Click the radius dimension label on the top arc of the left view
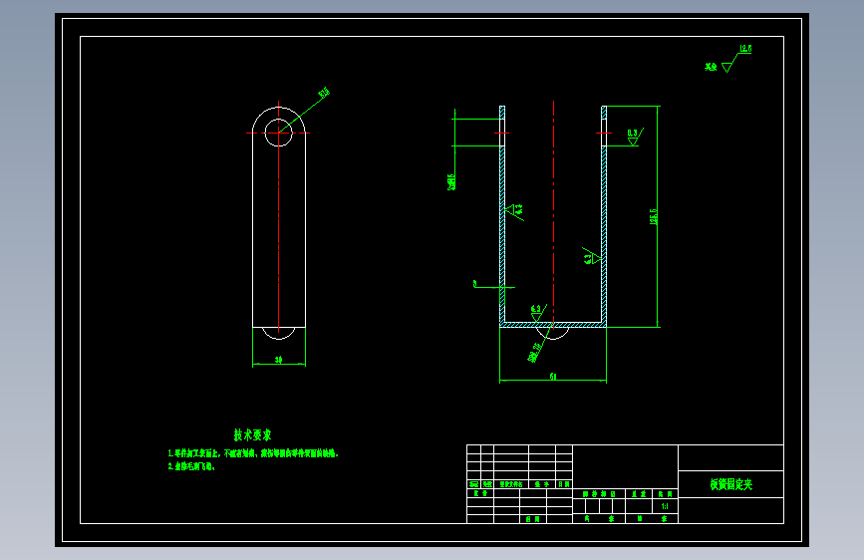Image resolution: width=864 pixels, height=560 pixels. pyautogui.click(x=324, y=93)
